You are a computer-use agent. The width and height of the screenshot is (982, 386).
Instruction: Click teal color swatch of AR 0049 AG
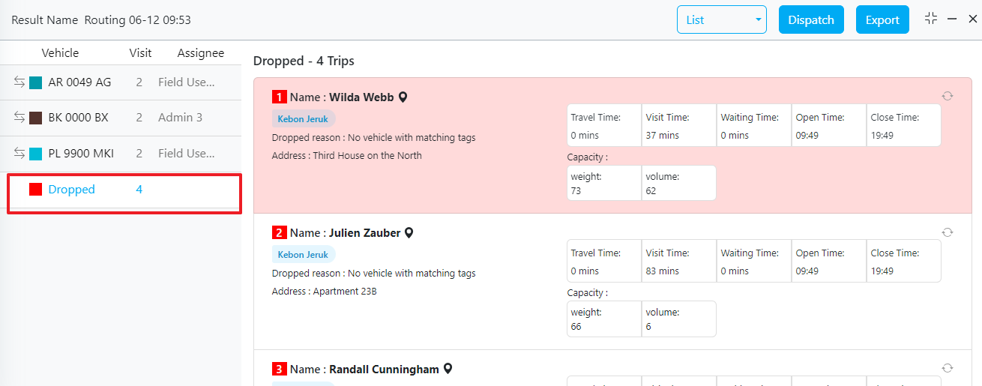(x=35, y=82)
